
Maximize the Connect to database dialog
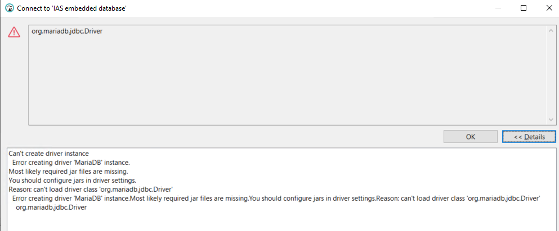tap(524, 8)
